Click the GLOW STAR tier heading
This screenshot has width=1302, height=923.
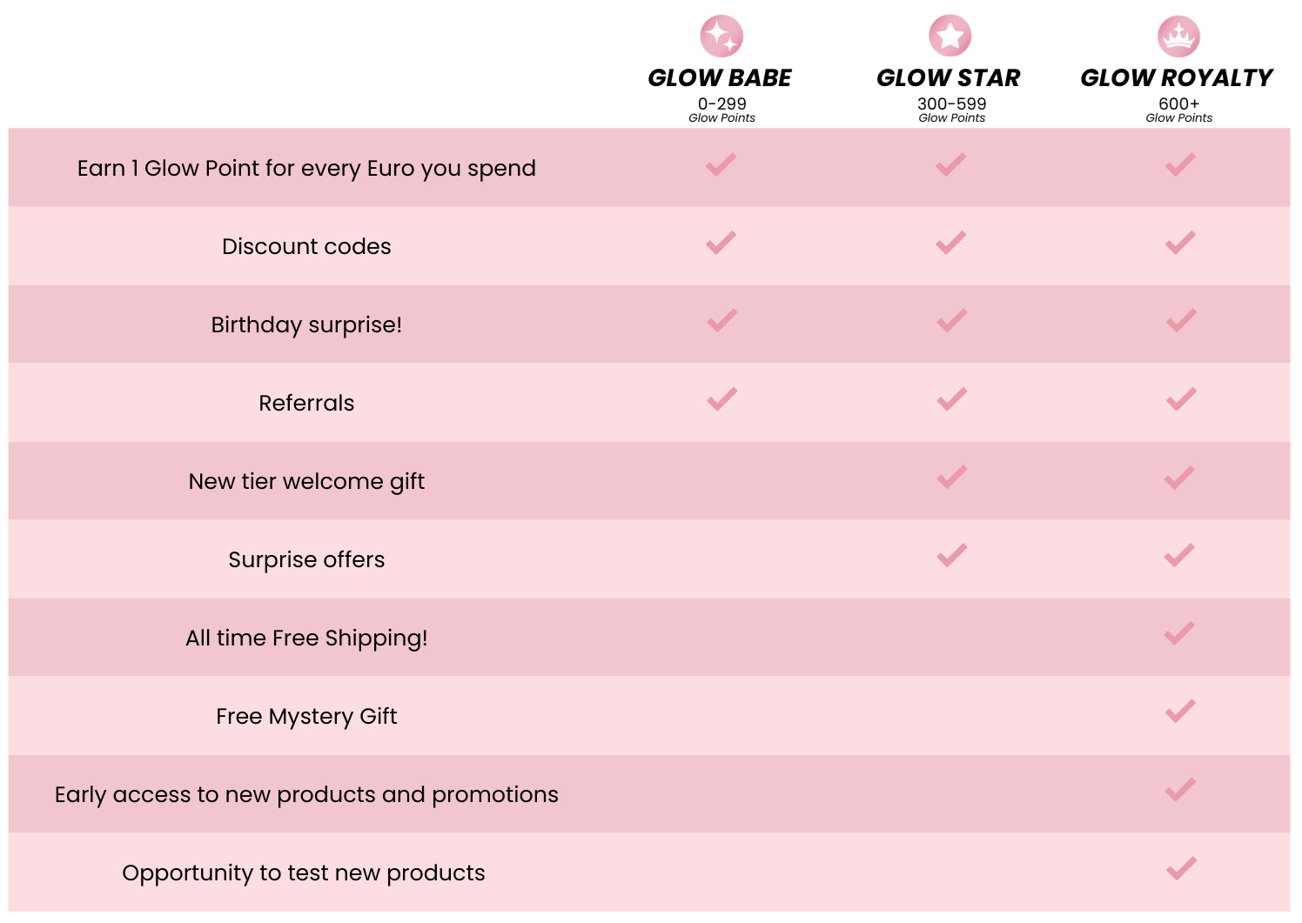point(948,78)
